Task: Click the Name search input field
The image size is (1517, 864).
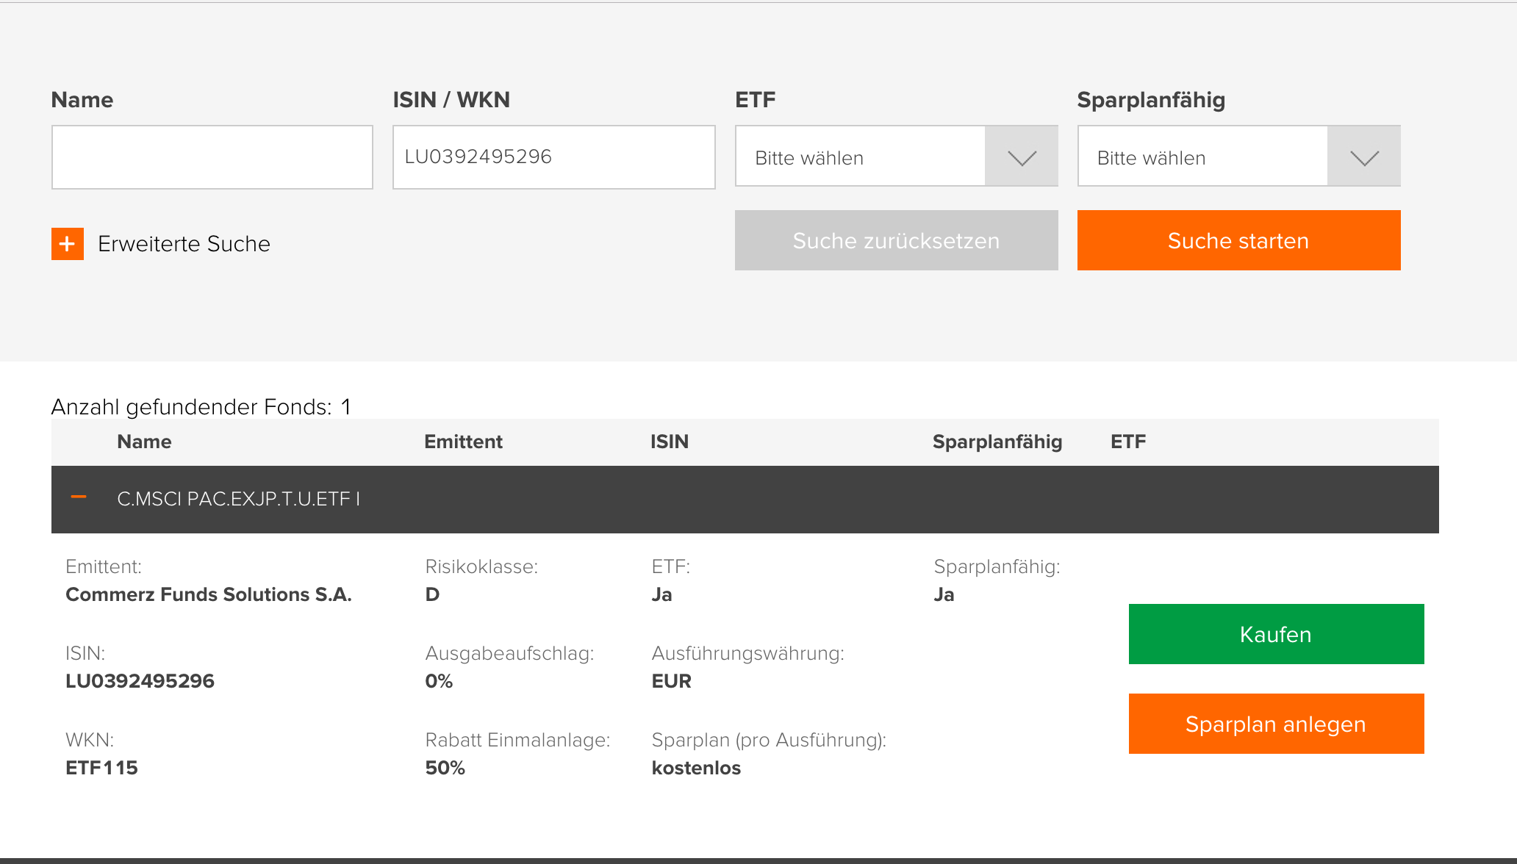Action: (x=212, y=157)
